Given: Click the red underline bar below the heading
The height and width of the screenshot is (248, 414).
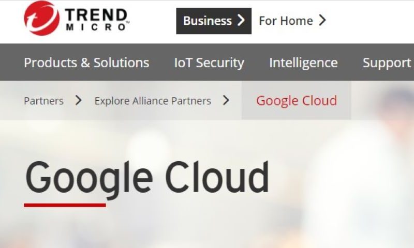Looking at the screenshot, I should [x=65, y=205].
